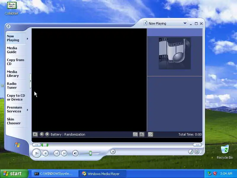
Task: Open the CollabNet desktop icon
Action: [12, 8]
